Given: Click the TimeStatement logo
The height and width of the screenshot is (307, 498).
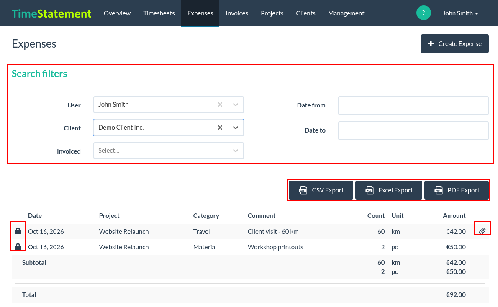Looking at the screenshot, I should pyautogui.click(x=51, y=14).
